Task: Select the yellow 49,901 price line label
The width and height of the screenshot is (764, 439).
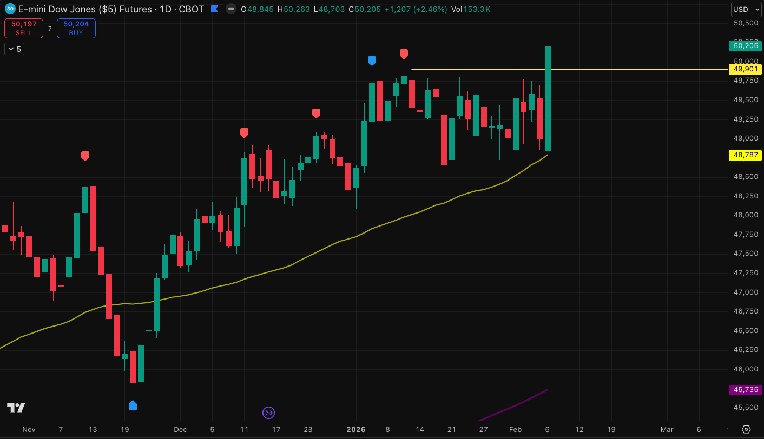Action: coord(745,69)
